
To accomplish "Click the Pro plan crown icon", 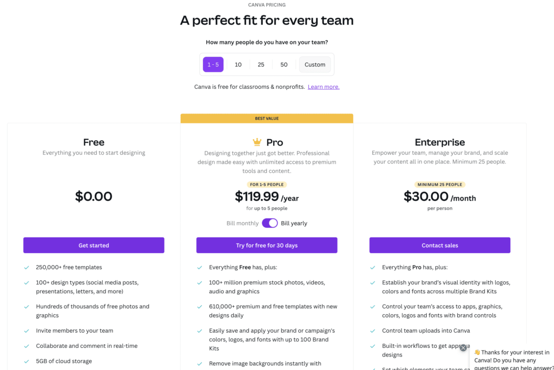I will pyautogui.click(x=257, y=142).
